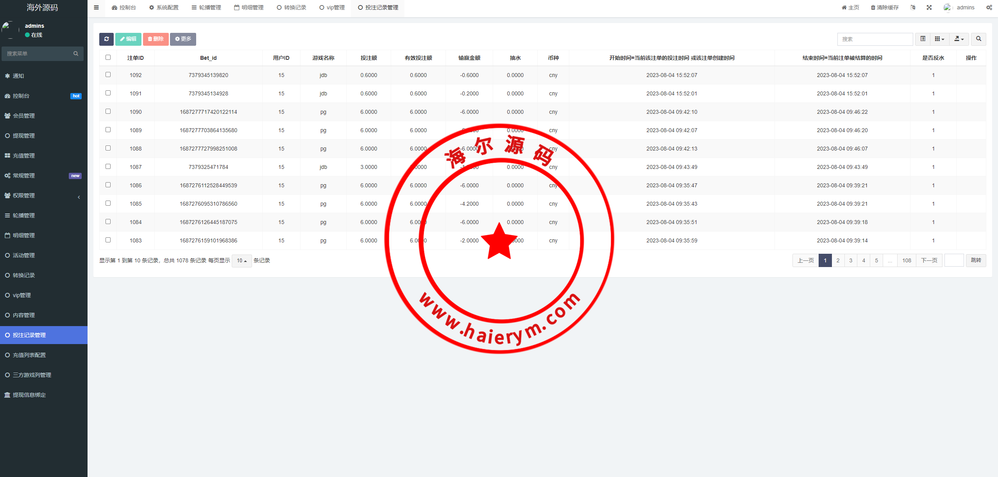Viewport: 998px width, 477px height.
Task: Click the language translate icon
Action: click(913, 7)
